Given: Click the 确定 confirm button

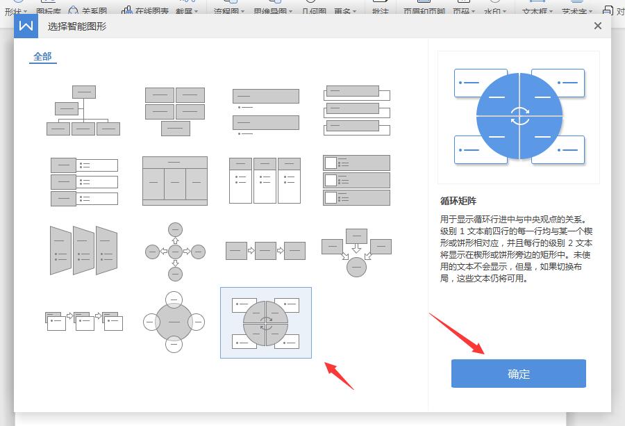Looking at the screenshot, I should 517,373.
